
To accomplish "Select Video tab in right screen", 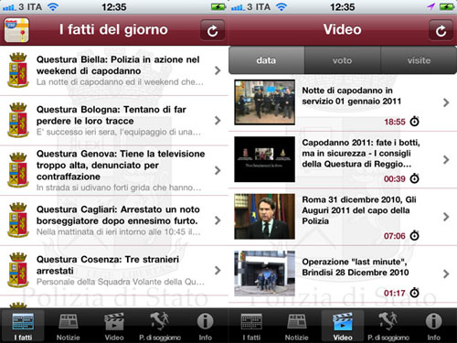I will [x=343, y=326].
